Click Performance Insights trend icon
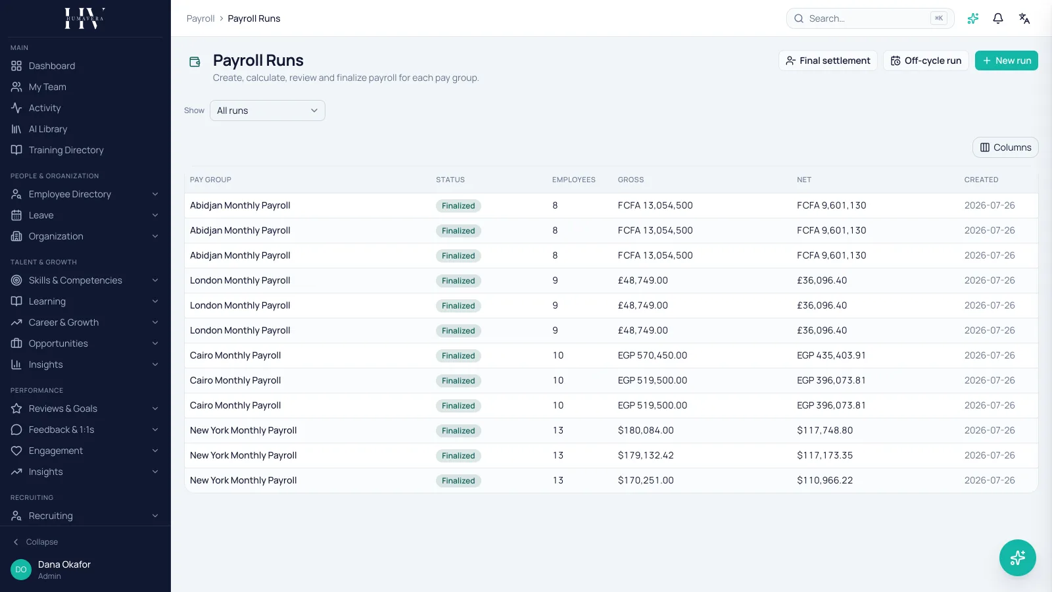 pos(16,472)
